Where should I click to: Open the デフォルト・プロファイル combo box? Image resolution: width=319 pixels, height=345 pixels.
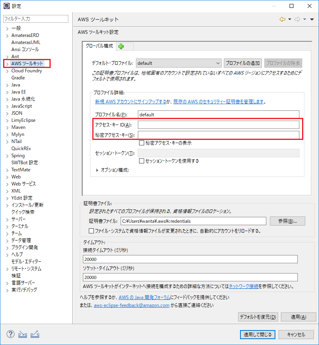(x=179, y=63)
